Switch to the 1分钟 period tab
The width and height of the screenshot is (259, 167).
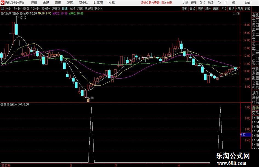[x=17, y=9]
